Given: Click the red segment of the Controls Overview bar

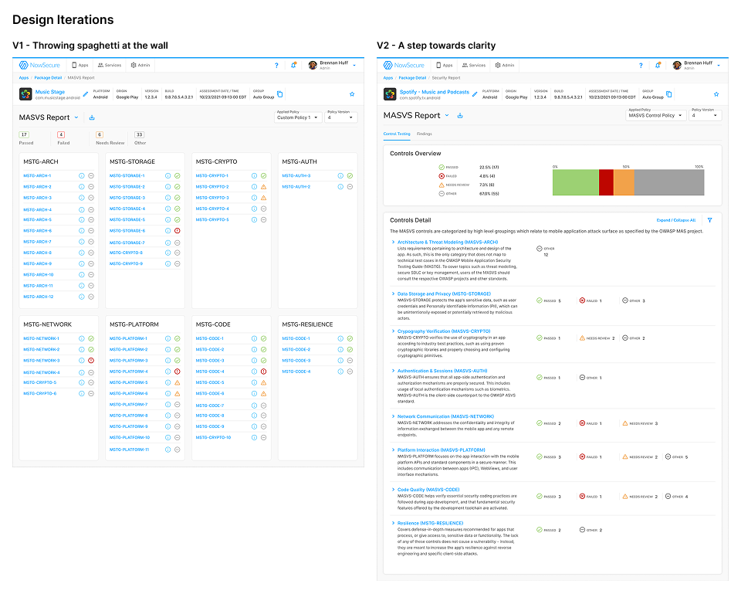Looking at the screenshot, I should coord(606,182).
